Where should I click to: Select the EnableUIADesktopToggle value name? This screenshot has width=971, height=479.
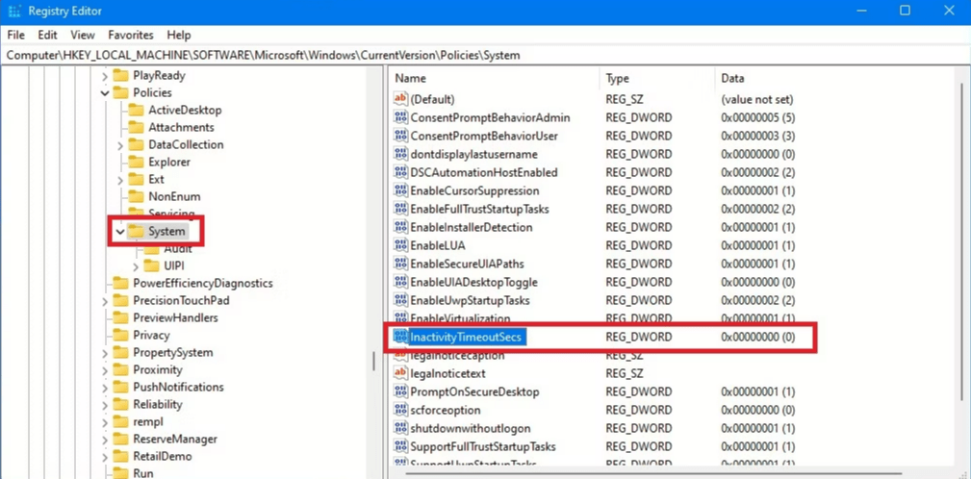(x=473, y=282)
